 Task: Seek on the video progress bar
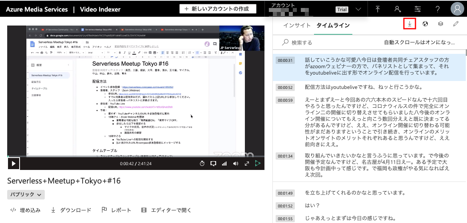pos(136,156)
